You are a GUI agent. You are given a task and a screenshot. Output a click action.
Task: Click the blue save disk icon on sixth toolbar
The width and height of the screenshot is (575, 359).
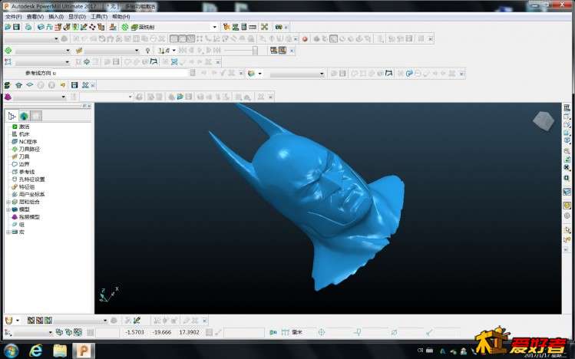(x=74, y=85)
